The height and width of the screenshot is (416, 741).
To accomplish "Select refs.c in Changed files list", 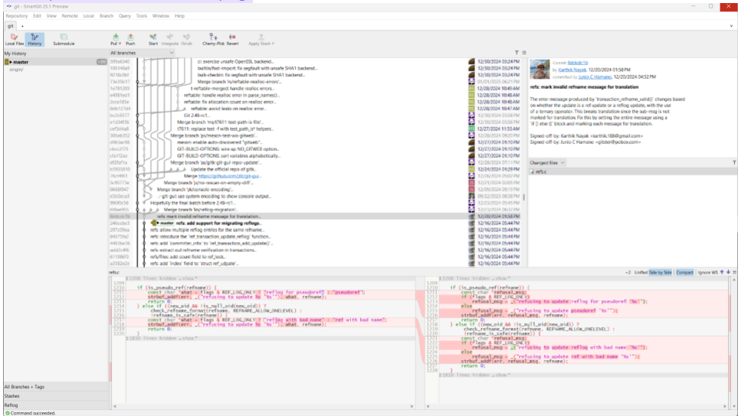I will pyautogui.click(x=632, y=172).
